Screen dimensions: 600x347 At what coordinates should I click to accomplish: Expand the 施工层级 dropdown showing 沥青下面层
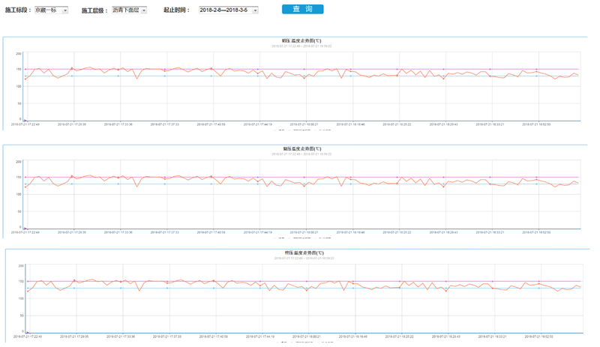click(x=129, y=10)
